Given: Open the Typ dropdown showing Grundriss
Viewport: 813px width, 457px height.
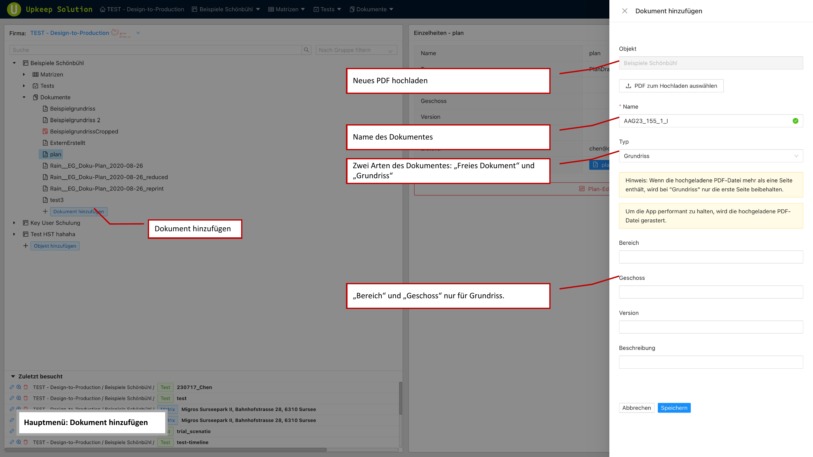Looking at the screenshot, I should [711, 156].
